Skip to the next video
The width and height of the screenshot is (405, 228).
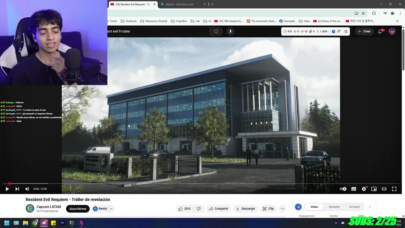17,189
